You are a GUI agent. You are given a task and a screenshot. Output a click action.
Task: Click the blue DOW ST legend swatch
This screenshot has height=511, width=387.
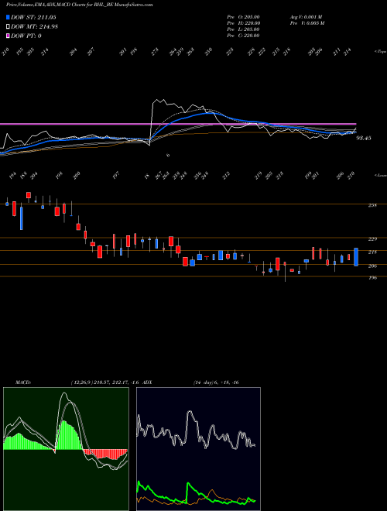coord(9,17)
